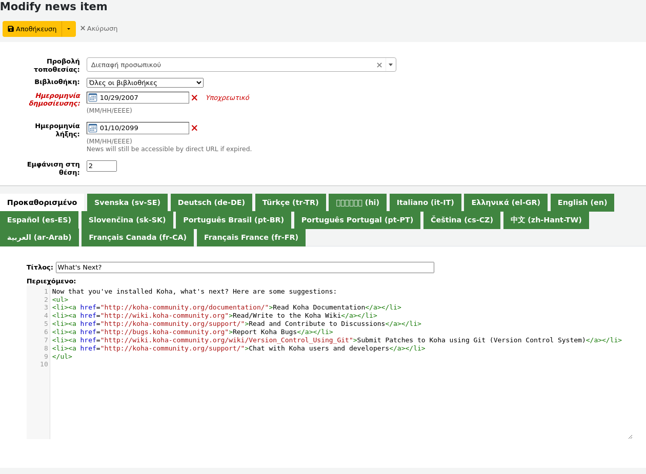Clear publication date with red X
Viewport: 646px width, 474px height.
point(194,98)
